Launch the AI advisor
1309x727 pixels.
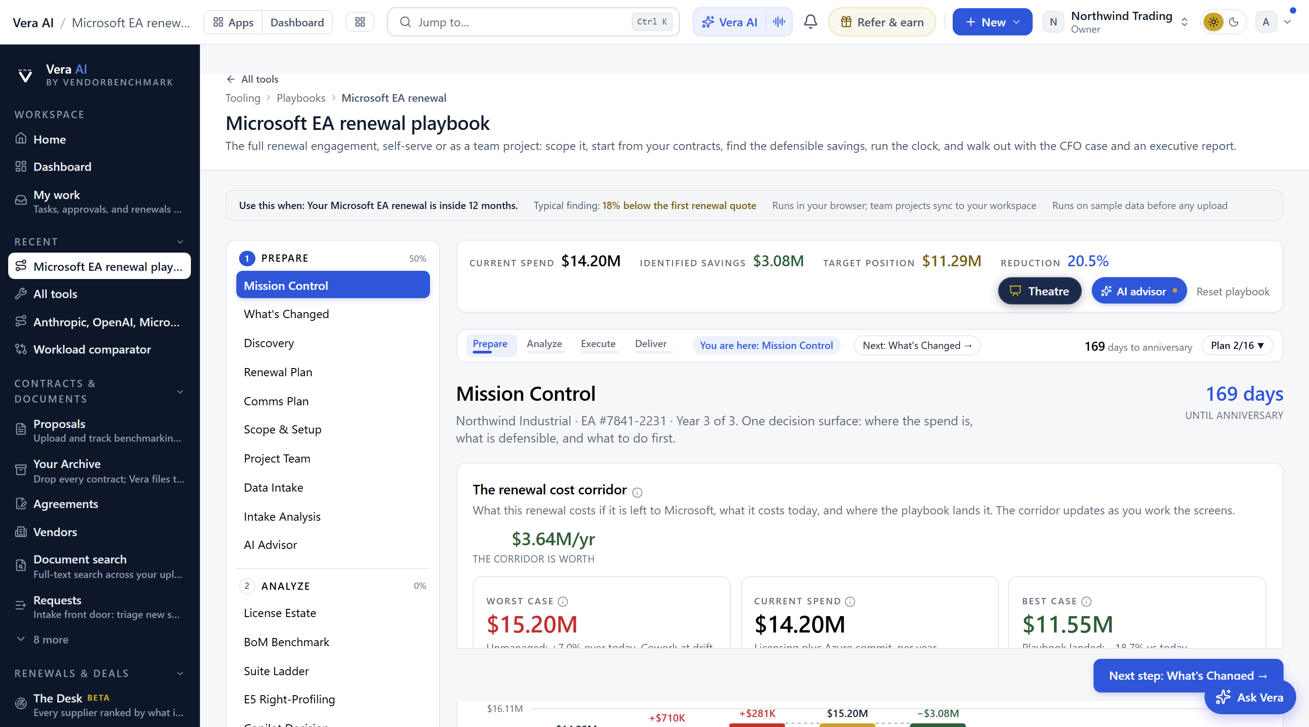(1139, 291)
